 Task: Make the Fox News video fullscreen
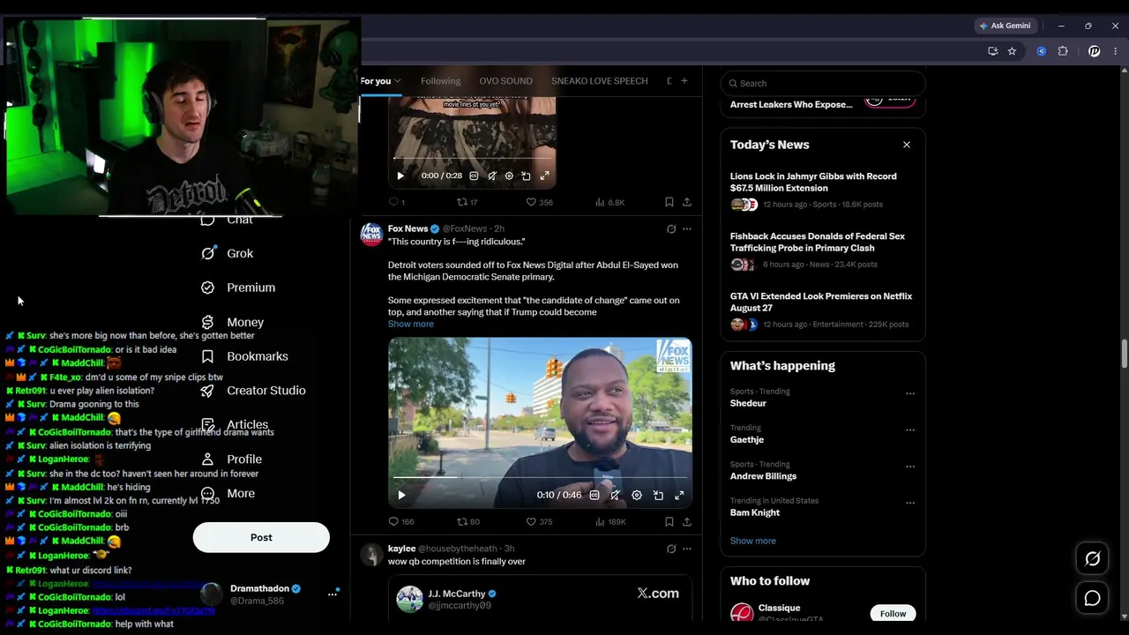tap(679, 495)
